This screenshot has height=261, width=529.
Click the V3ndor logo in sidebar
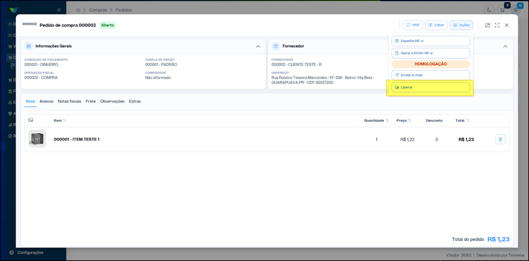click(14, 10)
